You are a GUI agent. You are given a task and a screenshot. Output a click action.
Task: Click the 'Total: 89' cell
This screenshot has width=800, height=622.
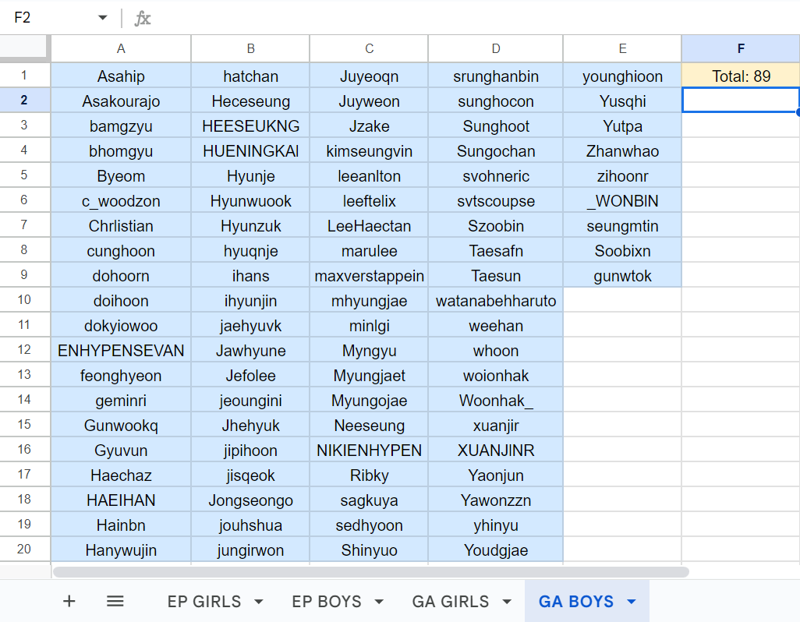pos(741,76)
